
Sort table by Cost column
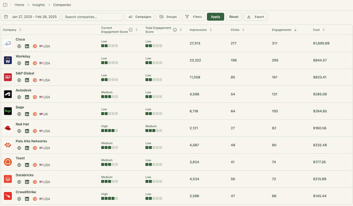click(323, 30)
